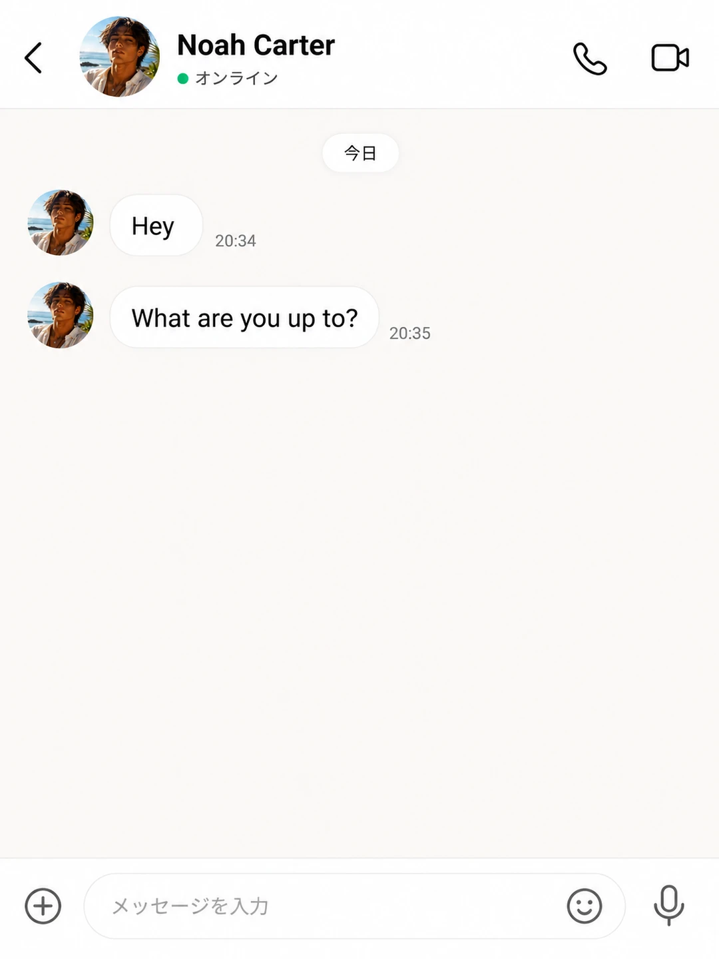The width and height of the screenshot is (719, 959).
Task: Click the green online status dot
Action: pos(183,79)
